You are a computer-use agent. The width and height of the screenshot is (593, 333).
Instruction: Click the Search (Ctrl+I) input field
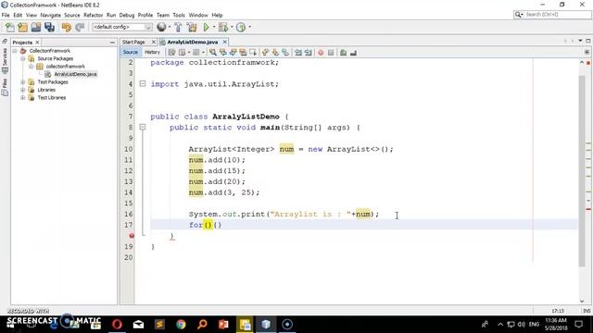pos(552,15)
